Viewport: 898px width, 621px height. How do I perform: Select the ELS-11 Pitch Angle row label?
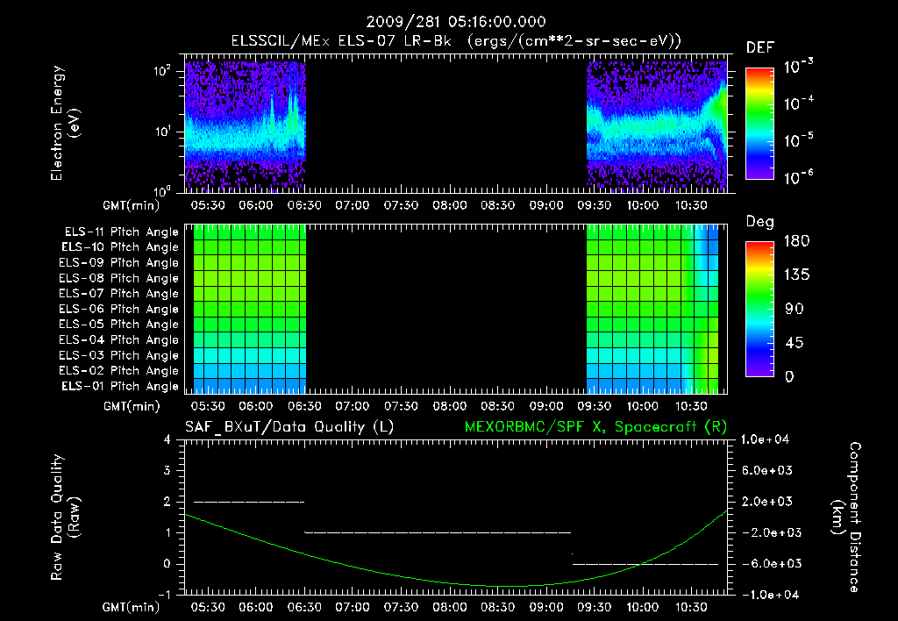click(121, 232)
